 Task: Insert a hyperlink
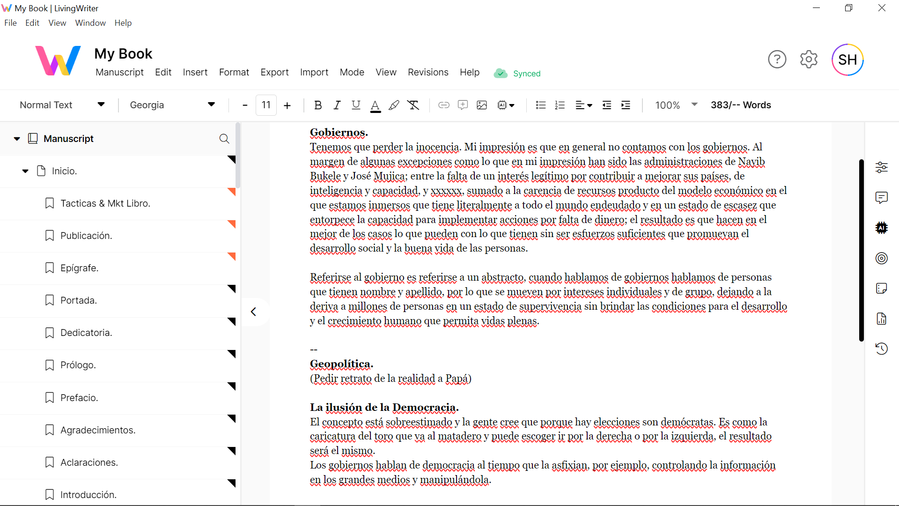tap(444, 105)
